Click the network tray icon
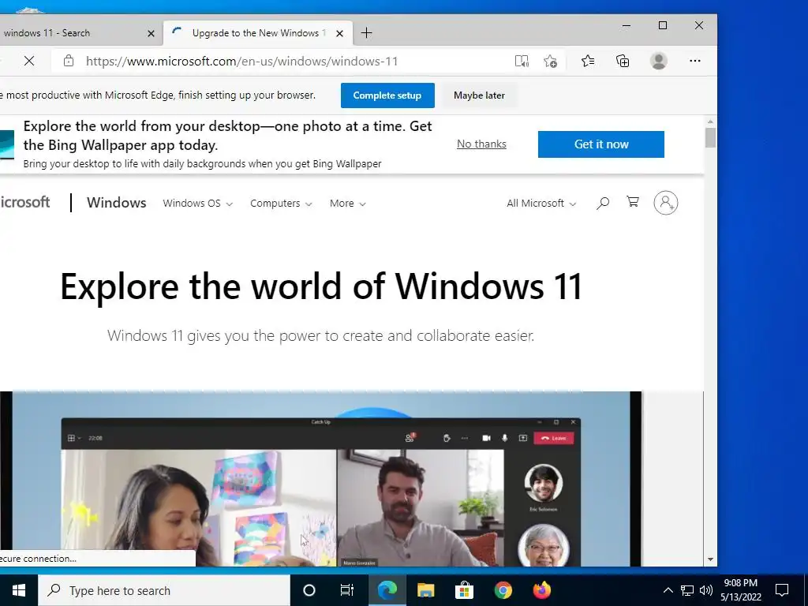808x606 pixels. 687,590
